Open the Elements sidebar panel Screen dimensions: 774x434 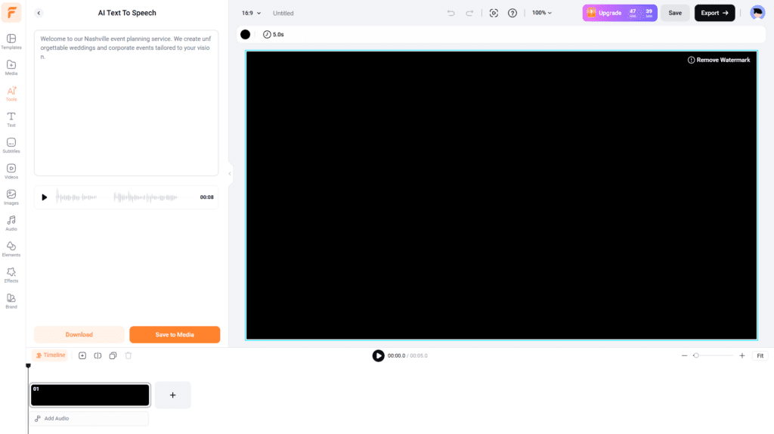(11, 249)
